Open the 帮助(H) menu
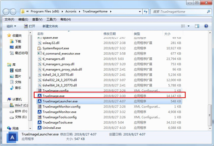The height and width of the screenshot is (146, 214). 66,20
